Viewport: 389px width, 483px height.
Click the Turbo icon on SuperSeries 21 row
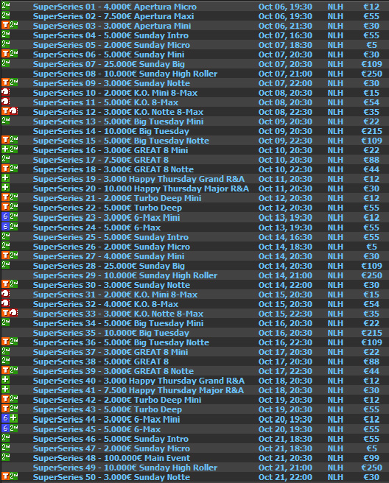click(x=6, y=197)
